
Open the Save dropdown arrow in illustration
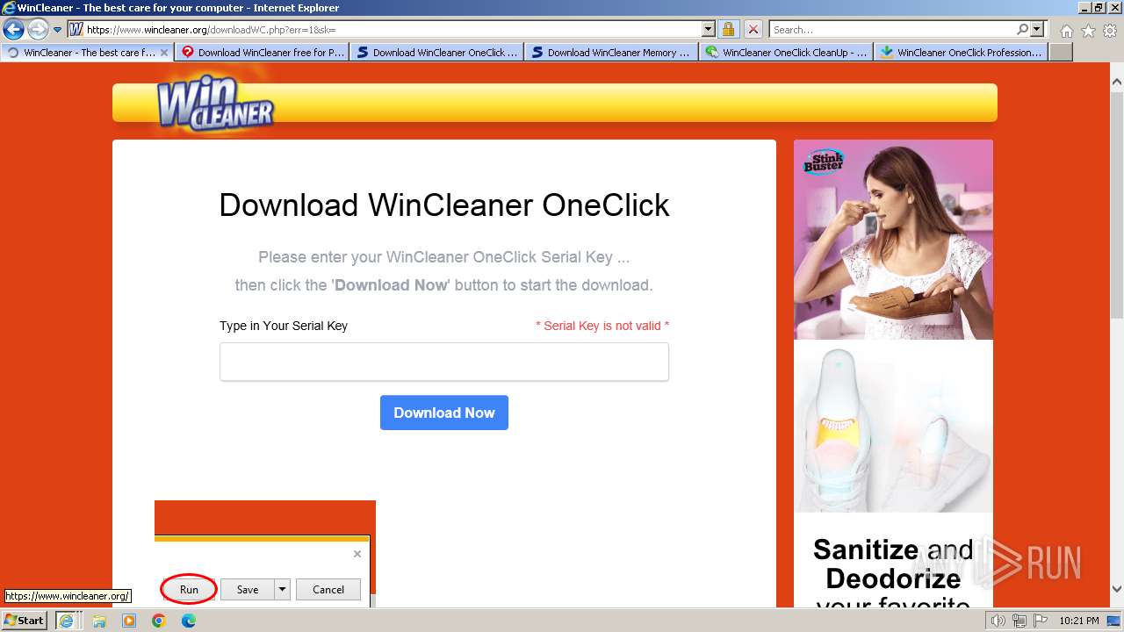282,590
